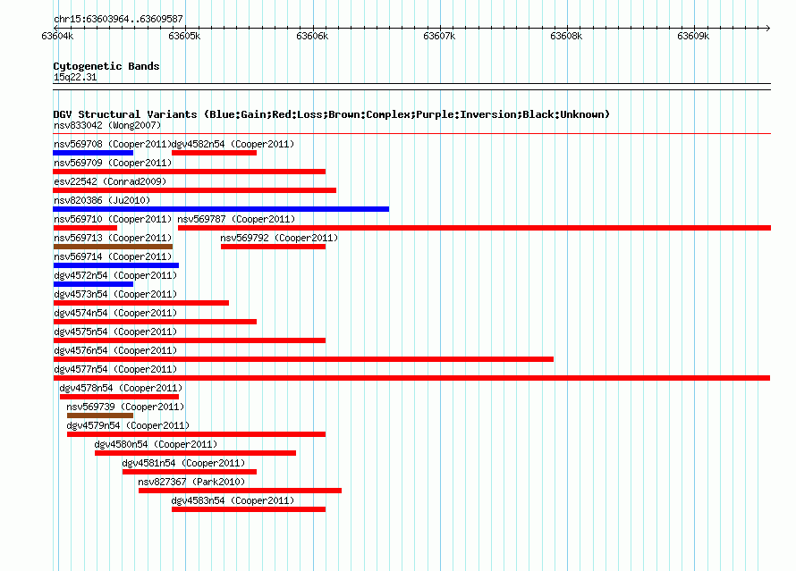Screen dimensions: 796x571
Task: Click the red dgv4582n54 loss bar
Action: [215, 153]
